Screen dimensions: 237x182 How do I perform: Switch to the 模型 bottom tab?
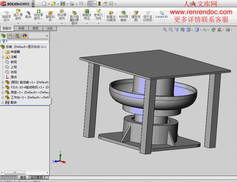tap(23, 177)
